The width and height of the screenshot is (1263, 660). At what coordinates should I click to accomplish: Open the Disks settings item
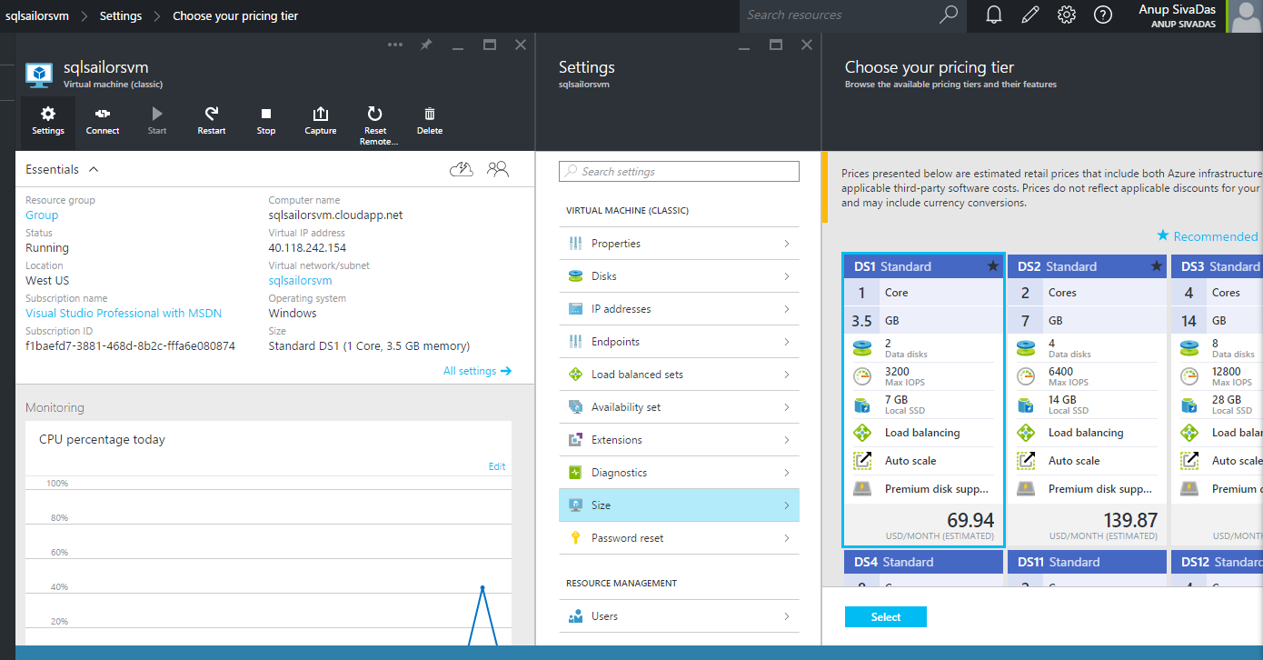coord(679,276)
